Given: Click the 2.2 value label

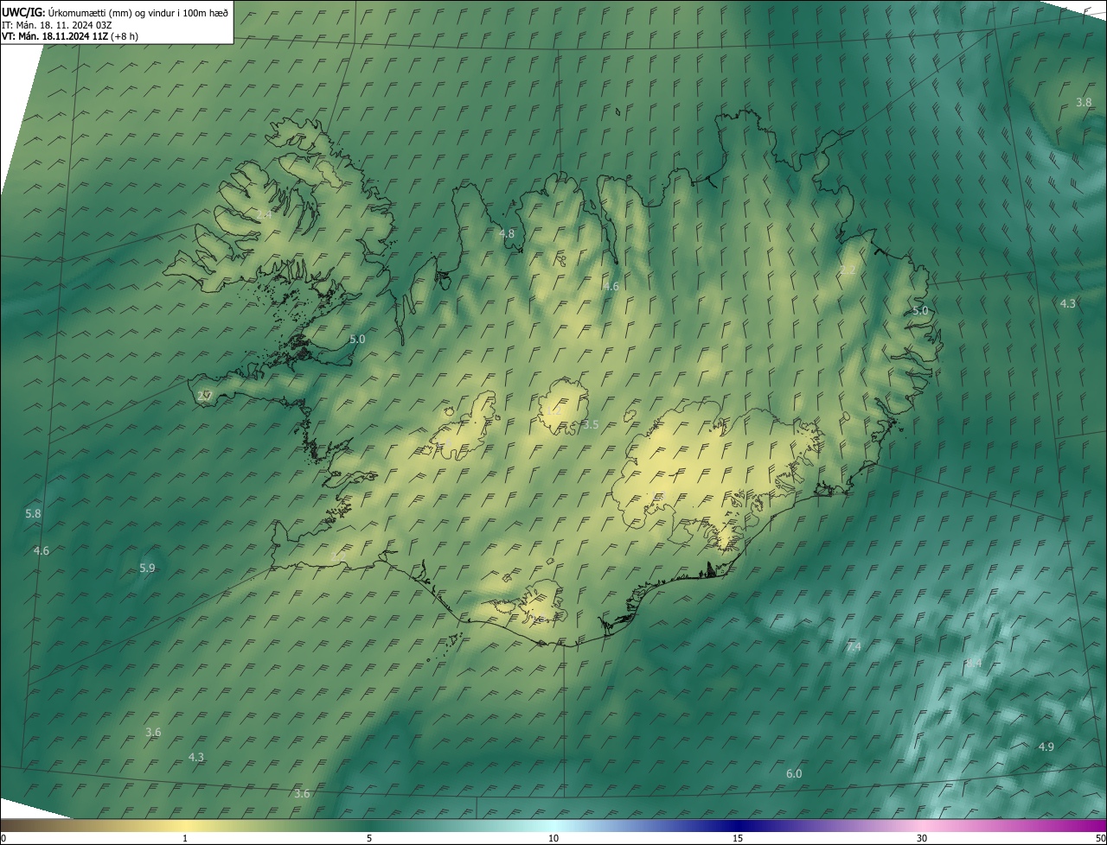Looking at the screenshot, I should click(x=848, y=270).
